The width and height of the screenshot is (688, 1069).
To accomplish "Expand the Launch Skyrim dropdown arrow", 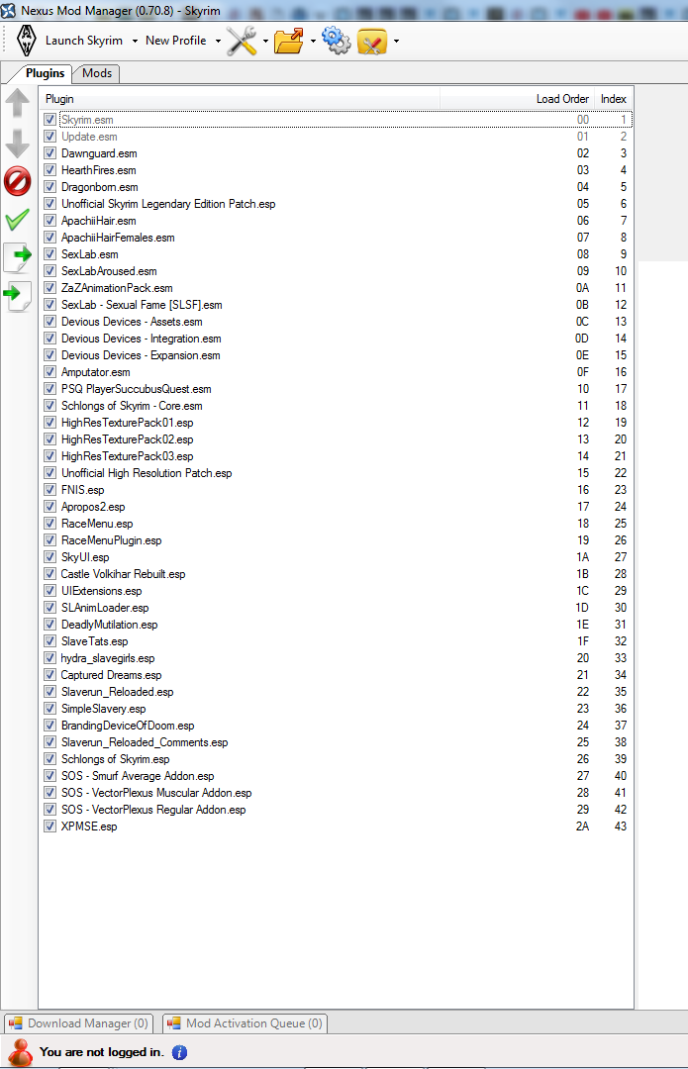I will coord(135,41).
